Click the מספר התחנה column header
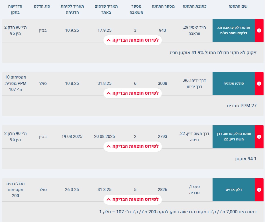The height and width of the screenshot is (222, 265). [x=163, y=6]
